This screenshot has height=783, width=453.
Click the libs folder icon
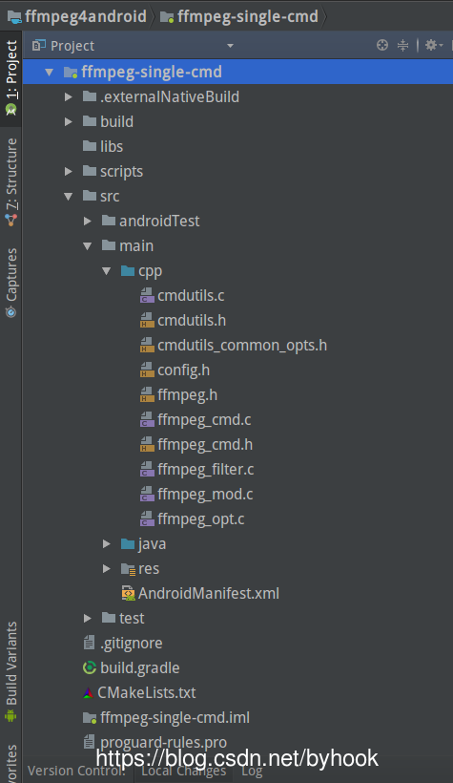[90, 146]
